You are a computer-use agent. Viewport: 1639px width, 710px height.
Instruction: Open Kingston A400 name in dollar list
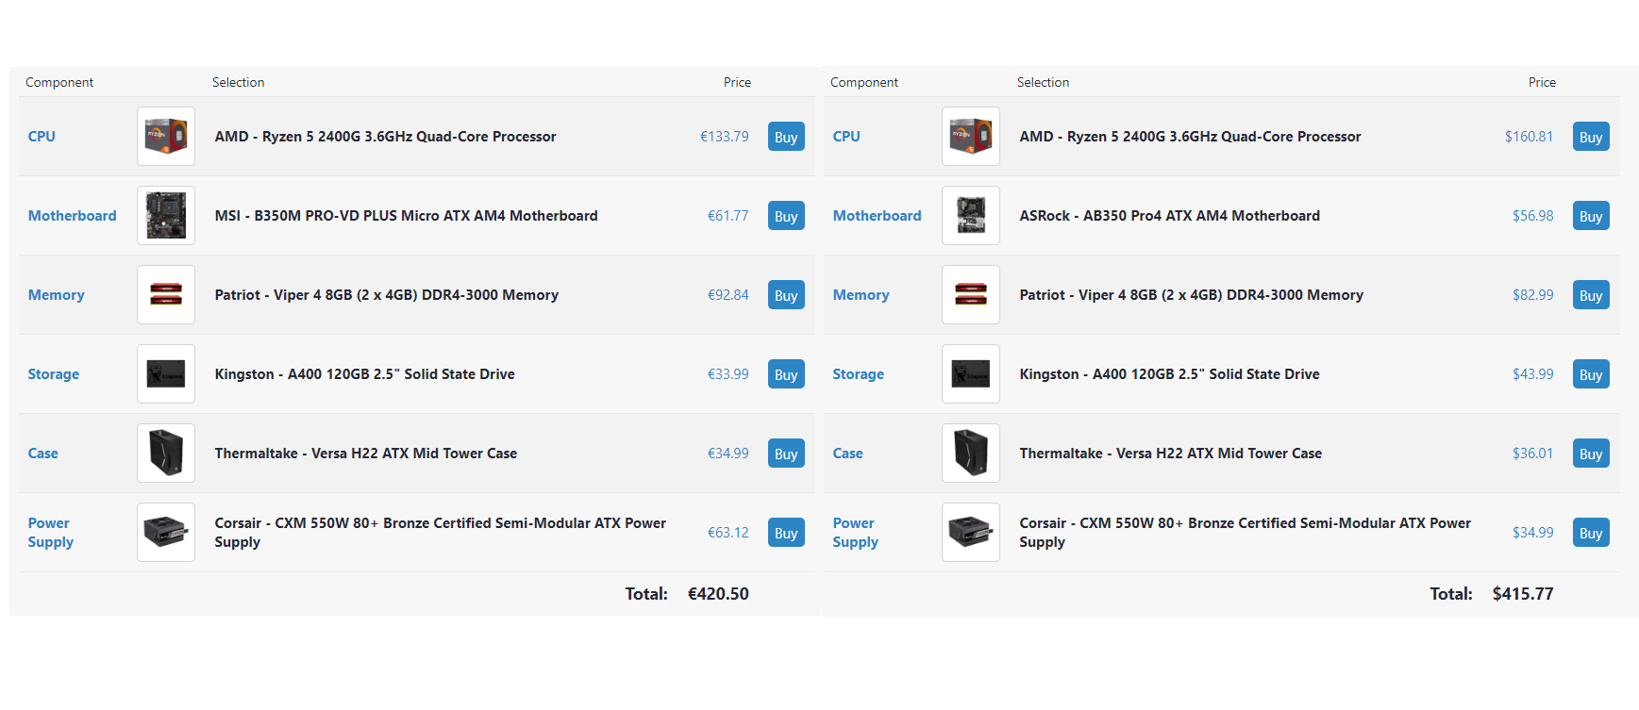coord(1170,374)
